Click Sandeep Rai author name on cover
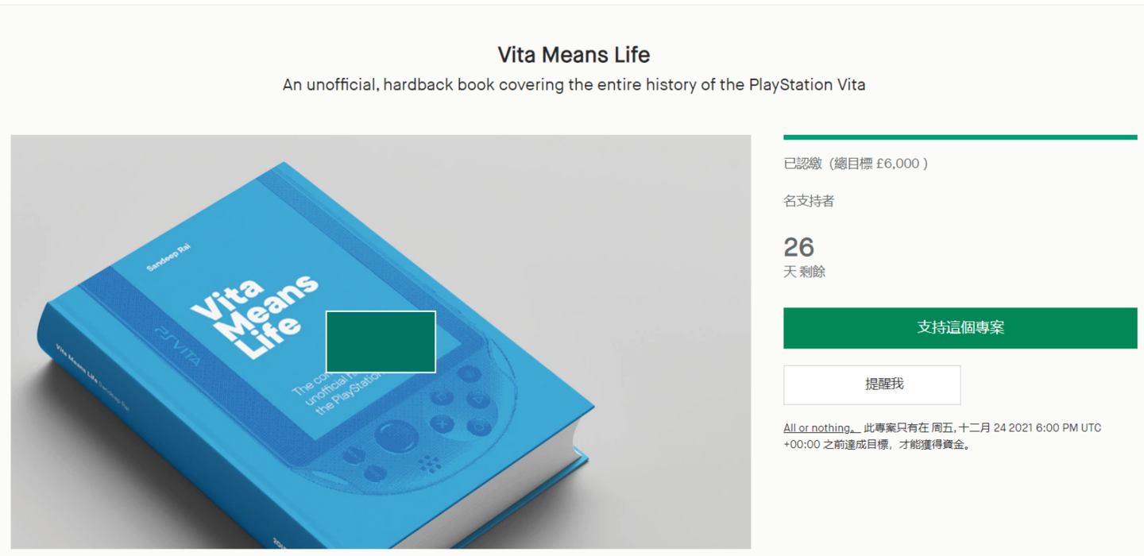Viewport: 1144px width, 556px height. (168, 259)
